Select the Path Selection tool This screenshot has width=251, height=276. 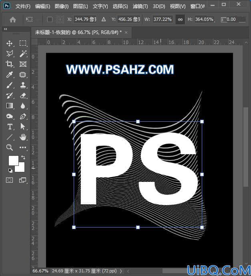coord(23,127)
